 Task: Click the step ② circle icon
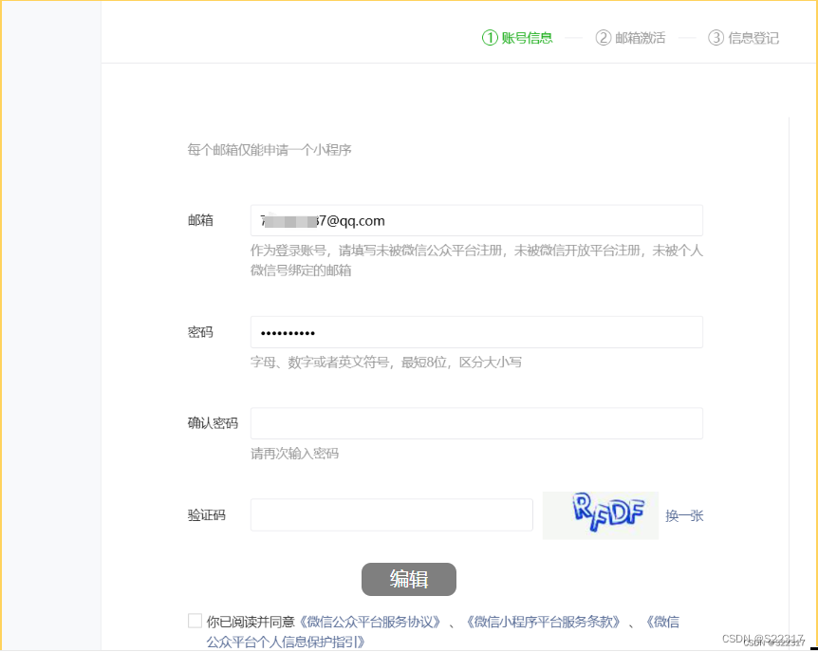point(603,38)
